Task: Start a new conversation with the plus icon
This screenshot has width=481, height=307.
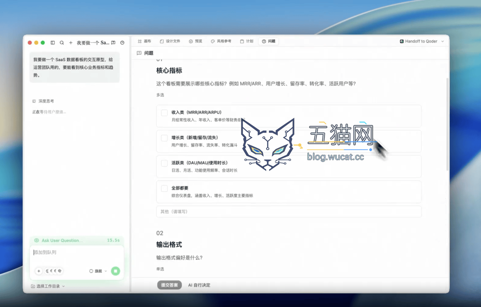Action: coord(71,43)
